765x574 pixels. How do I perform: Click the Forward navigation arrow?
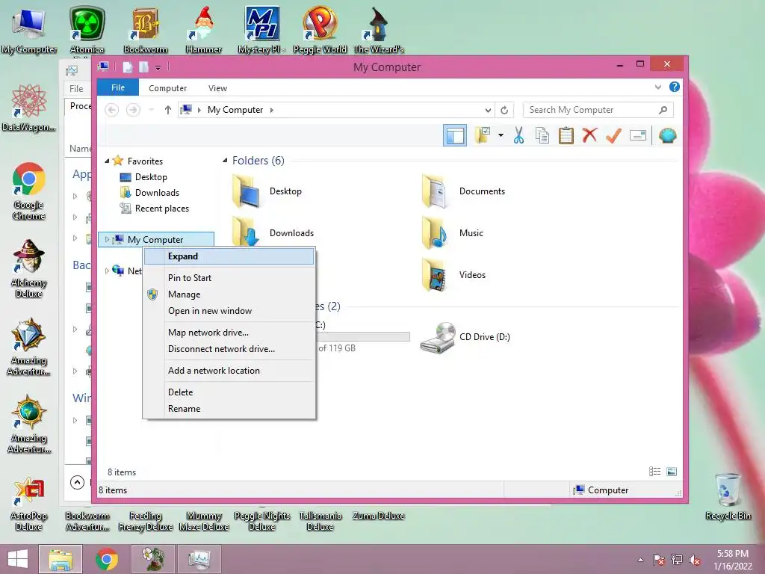tap(133, 110)
